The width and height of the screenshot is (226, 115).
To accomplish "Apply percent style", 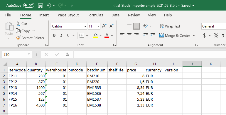I will (x=216, y=35).
